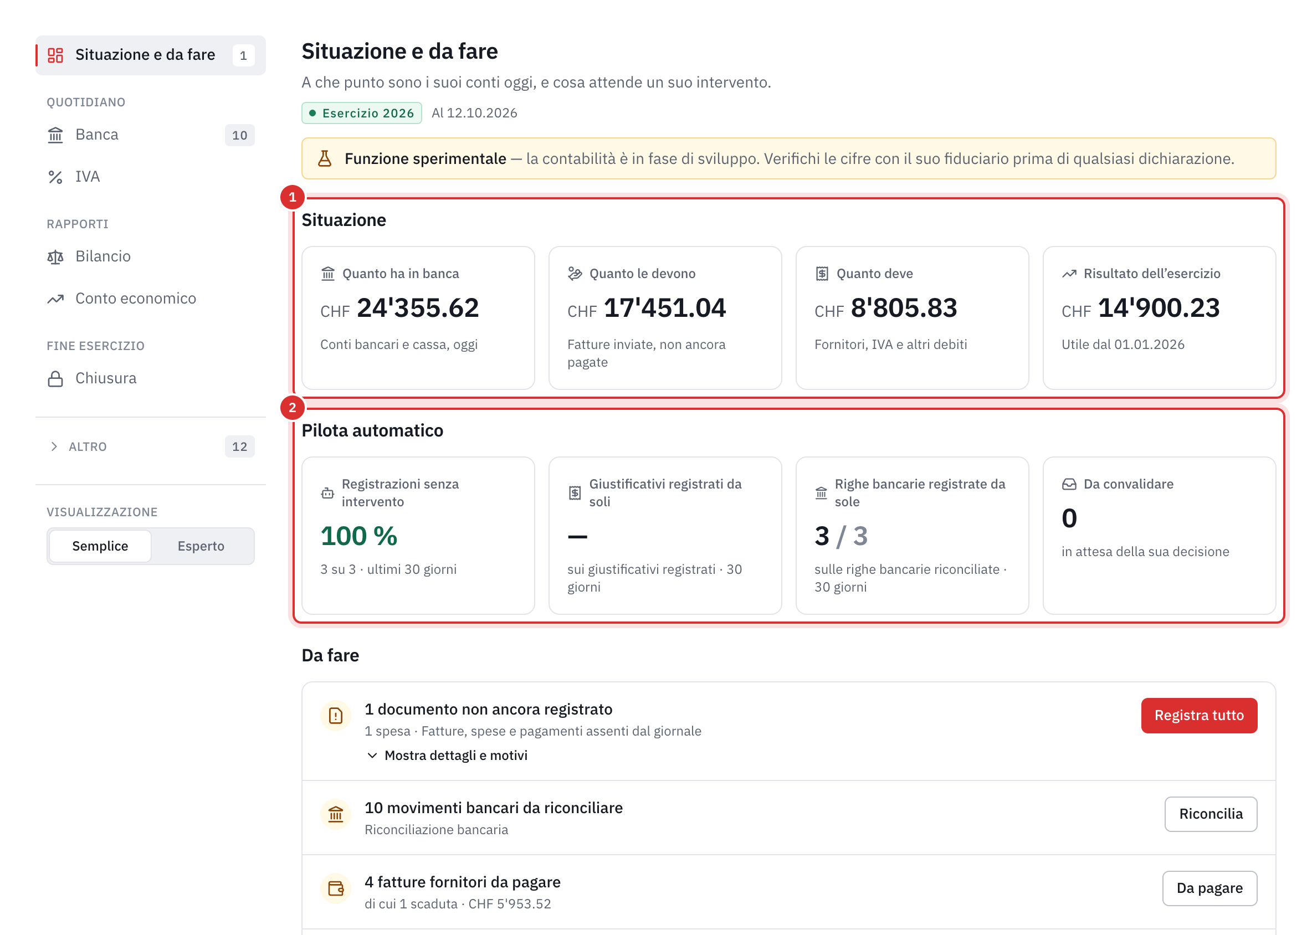1312x935 pixels.
Task: Click the amount 17'451.04
Action: coord(665,308)
